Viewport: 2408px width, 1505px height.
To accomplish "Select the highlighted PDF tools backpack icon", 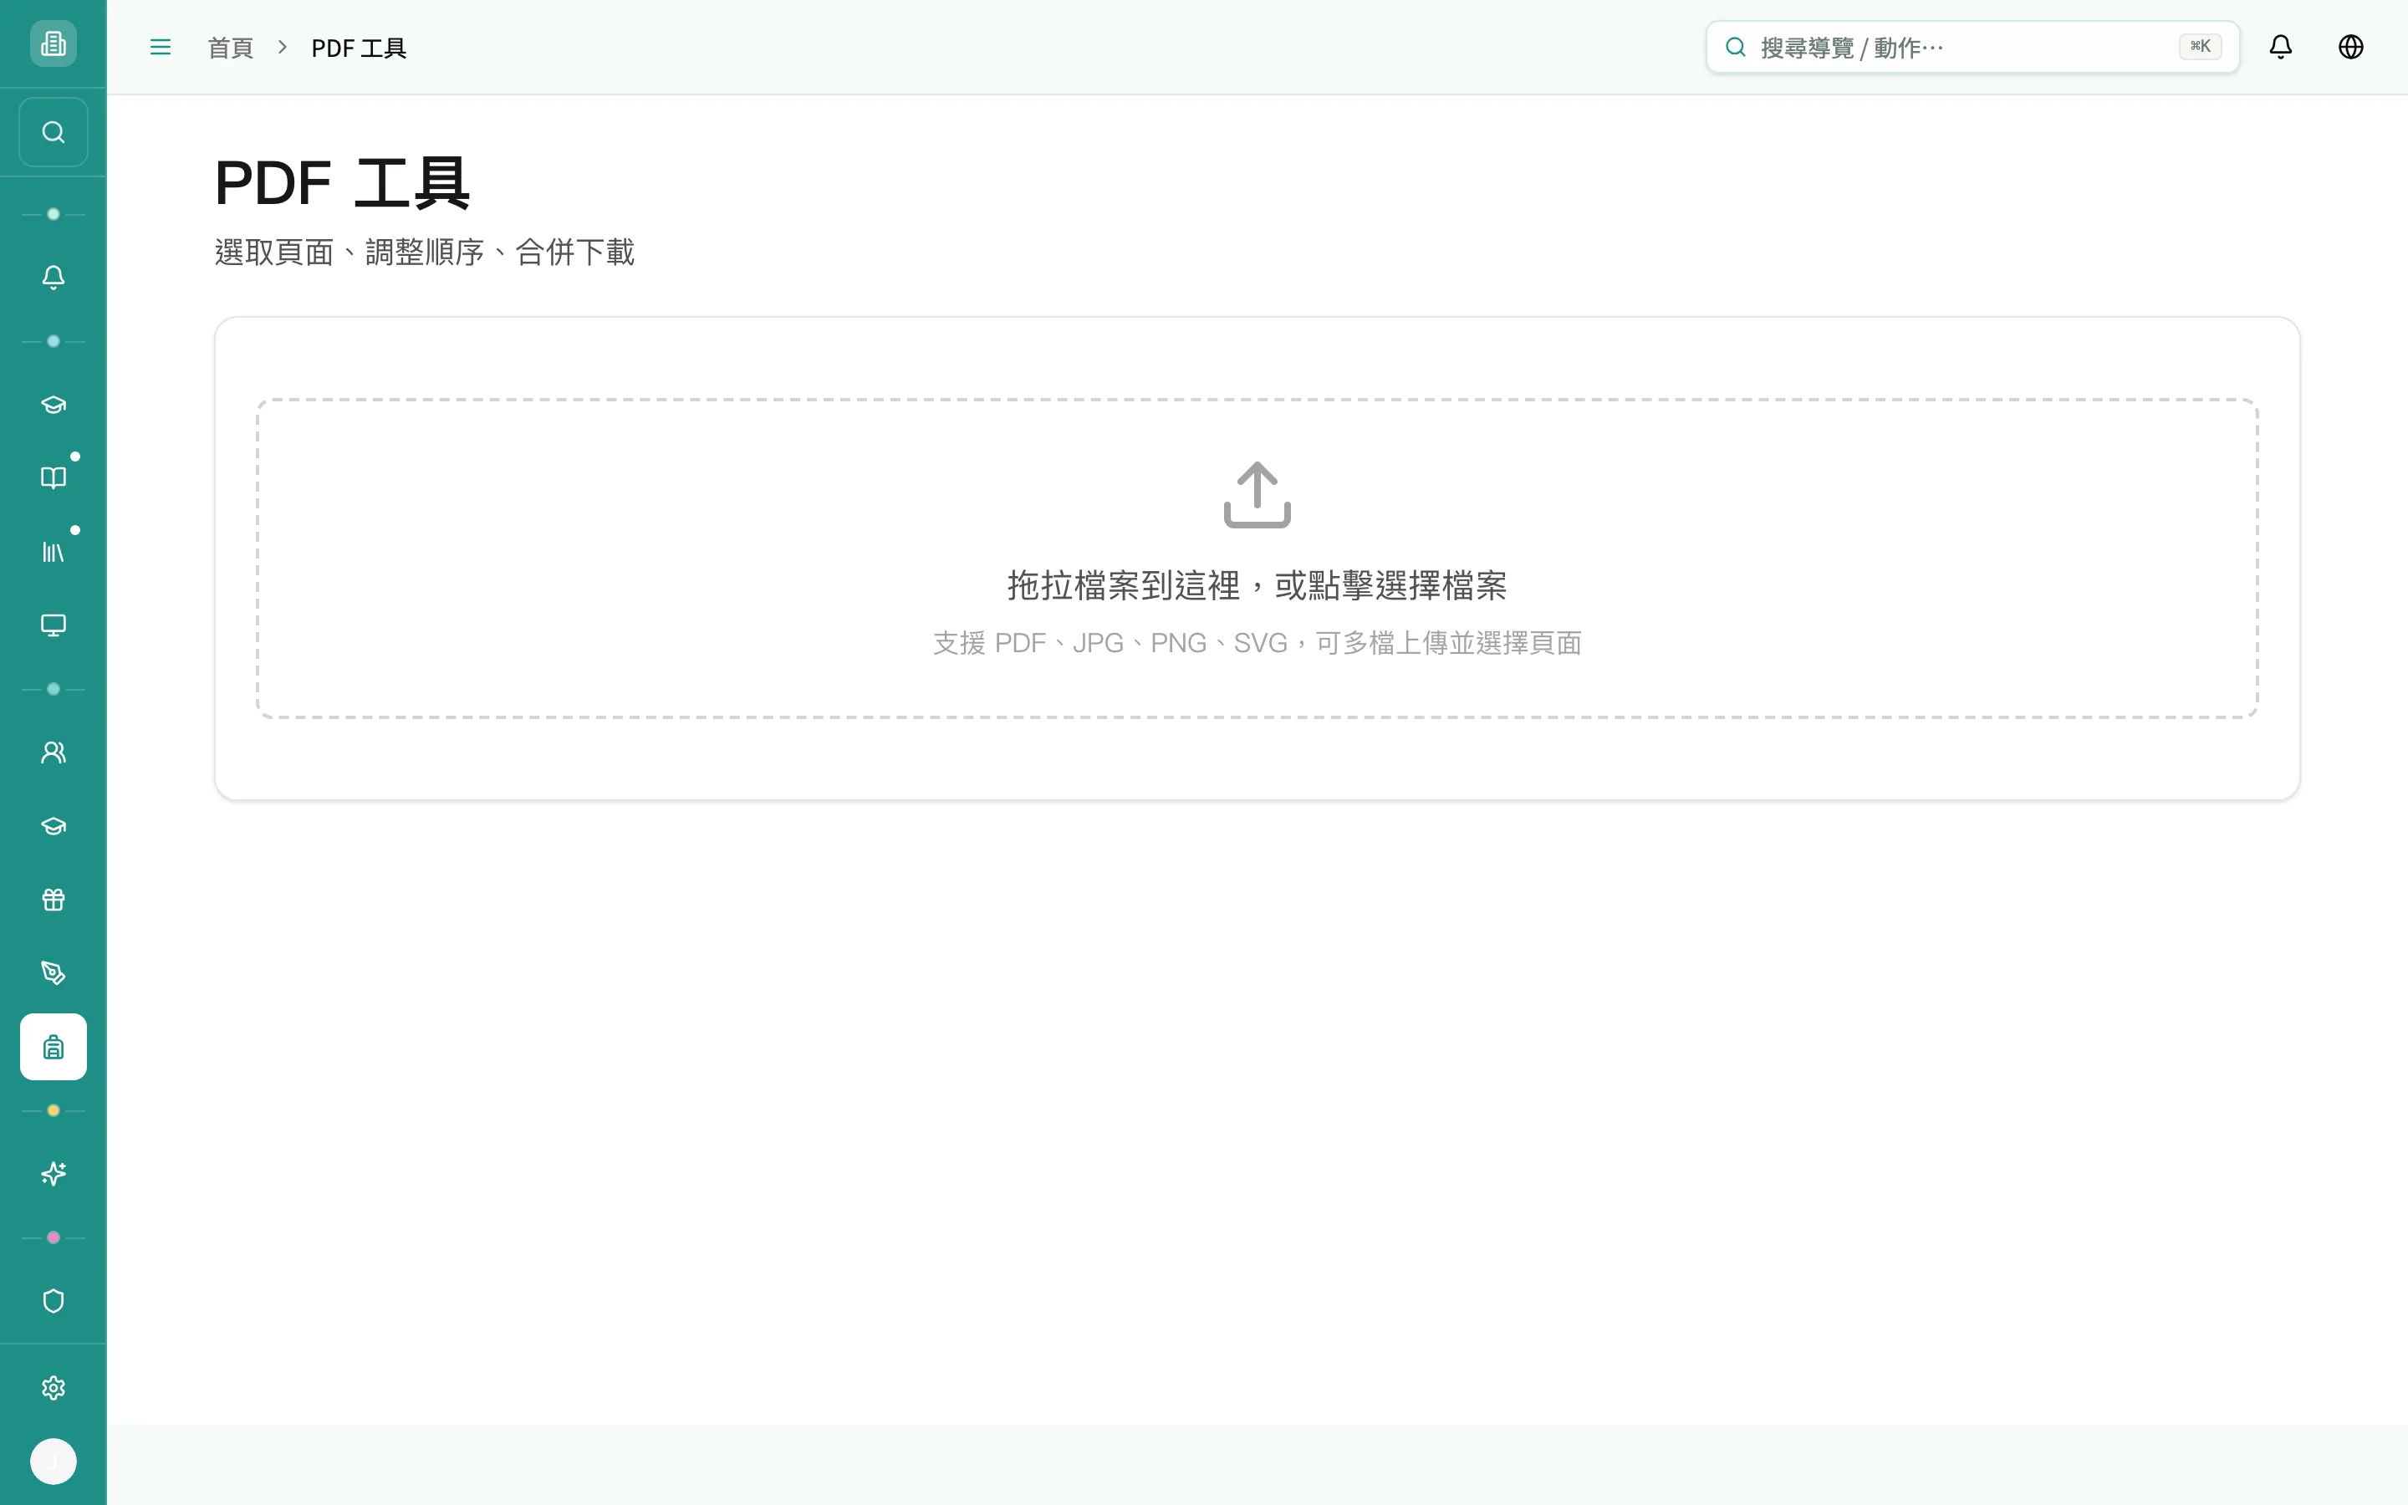I will tap(53, 1047).
